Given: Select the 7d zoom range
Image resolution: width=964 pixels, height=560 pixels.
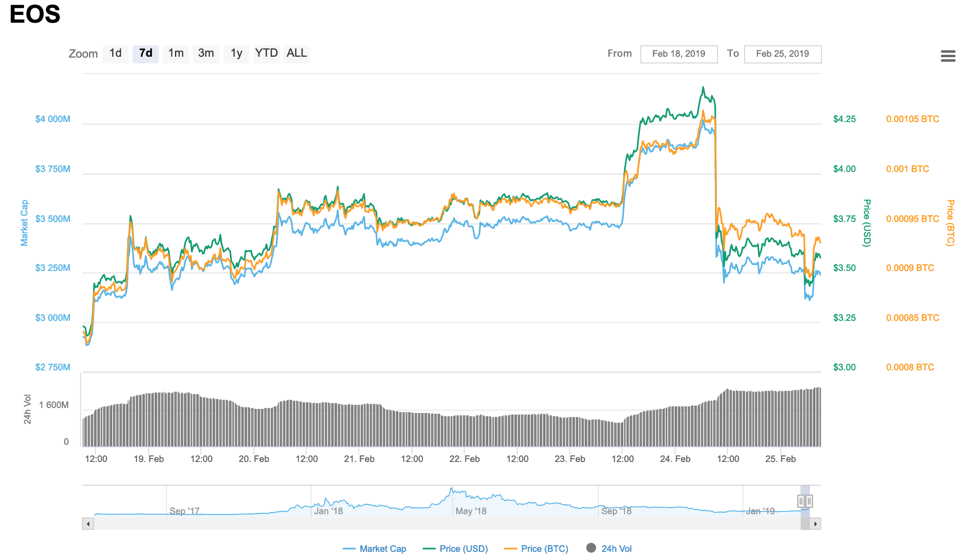Looking at the screenshot, I should 145,54.
